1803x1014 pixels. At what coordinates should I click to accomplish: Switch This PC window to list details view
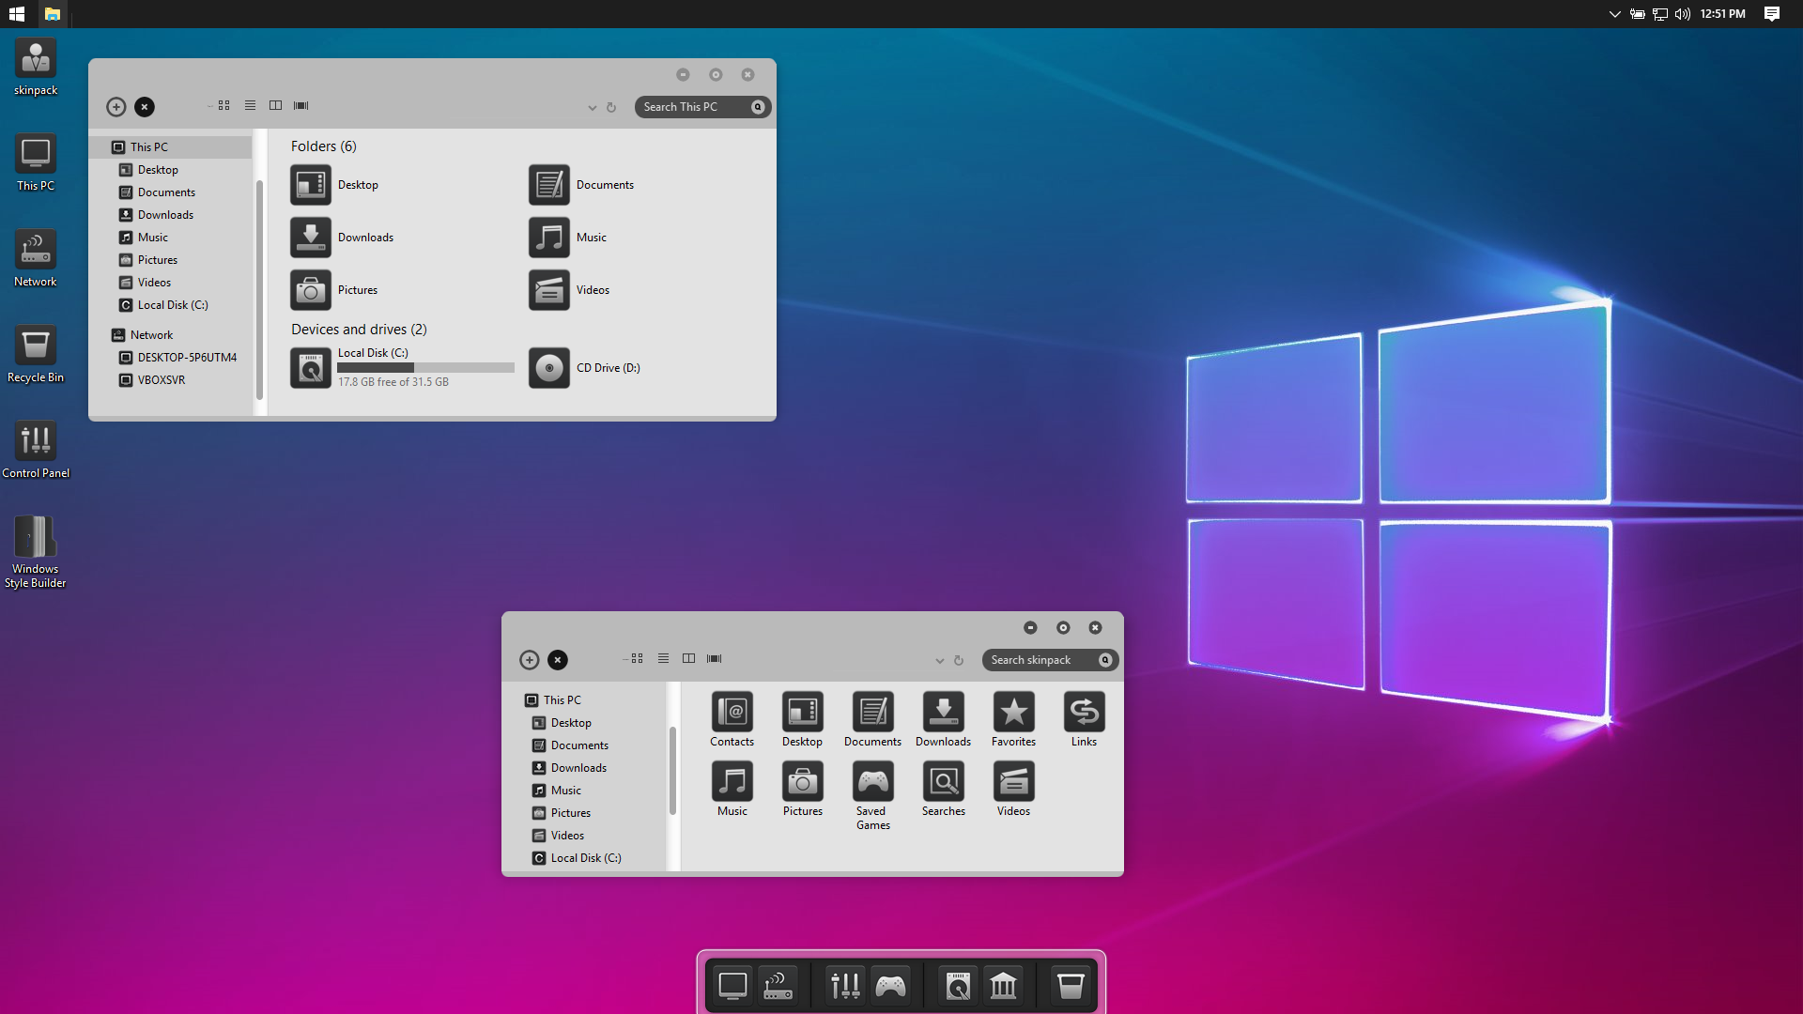click(250, 106)
